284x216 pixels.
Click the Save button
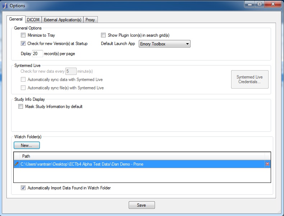[x=142, y=205]
